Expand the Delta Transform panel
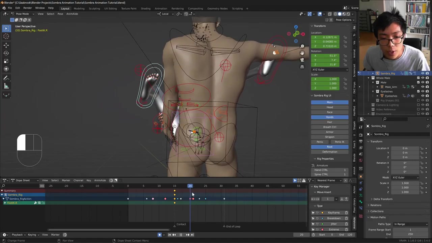Image resolution: width=432 pixels, height=243 pixels. 383,199
